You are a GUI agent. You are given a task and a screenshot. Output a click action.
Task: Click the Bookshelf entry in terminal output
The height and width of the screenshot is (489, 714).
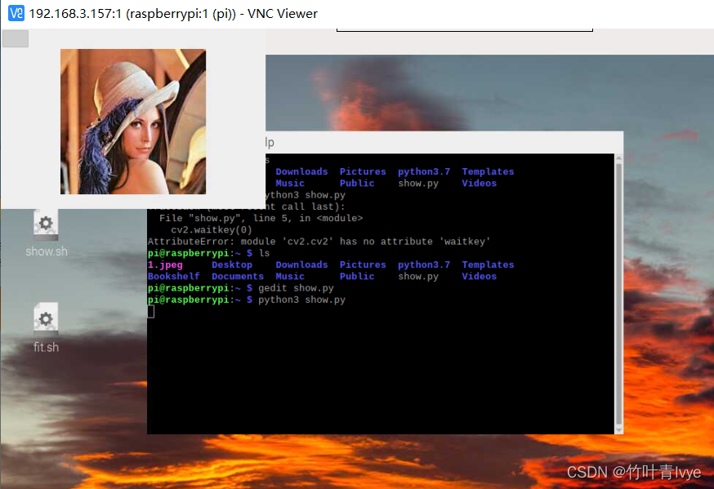tap(173, 276)
